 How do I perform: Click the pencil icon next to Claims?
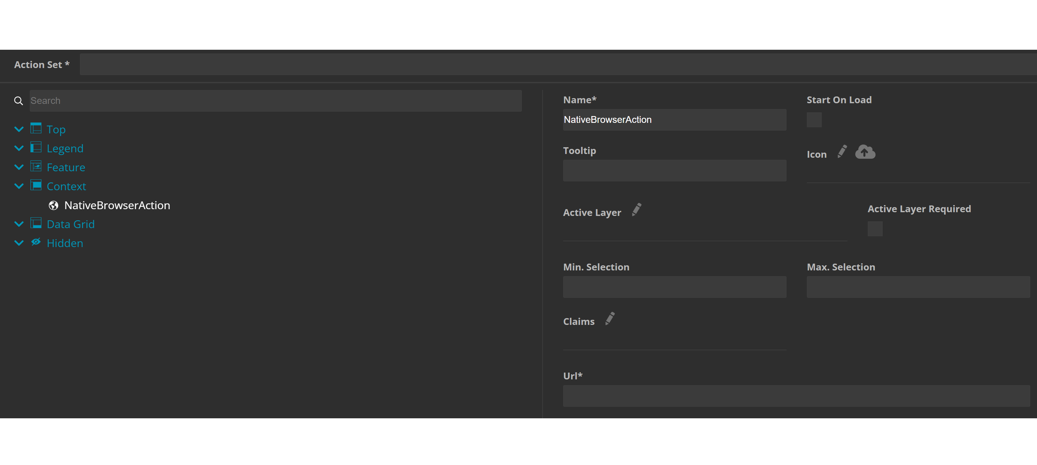point(610,318)
